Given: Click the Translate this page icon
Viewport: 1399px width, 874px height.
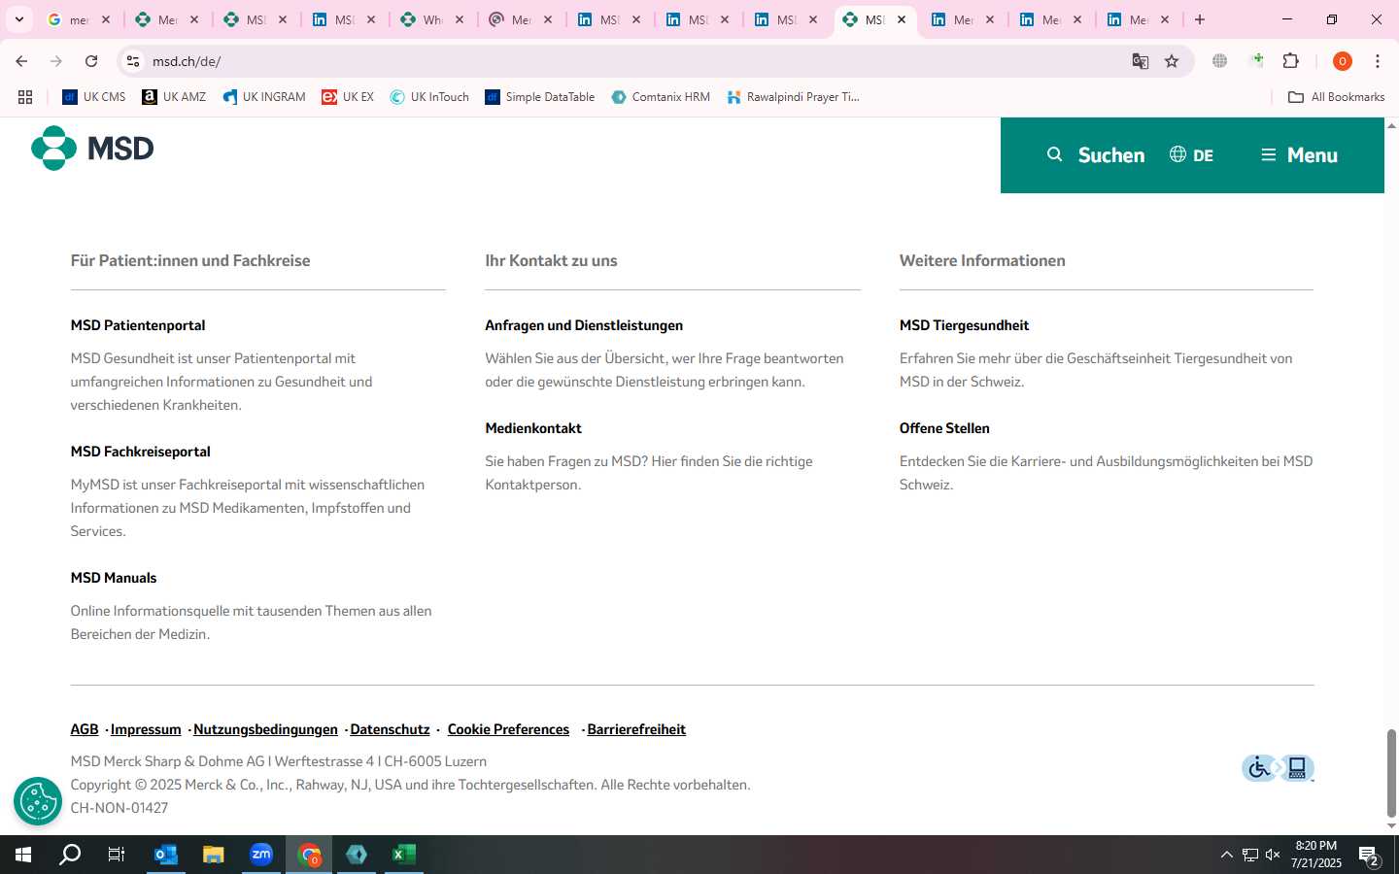Looking at the screenshot, I should click(1141, 61).
